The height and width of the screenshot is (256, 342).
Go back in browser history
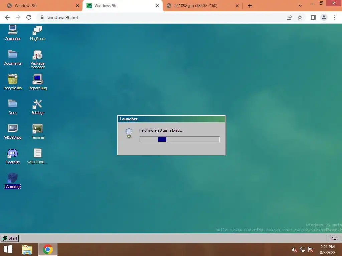click(x=7, y=17)
